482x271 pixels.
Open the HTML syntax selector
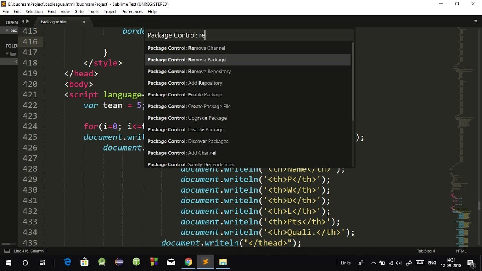[x=461, y=251]
